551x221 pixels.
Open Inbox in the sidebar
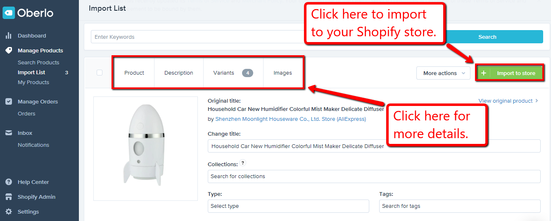coord(25,133)
